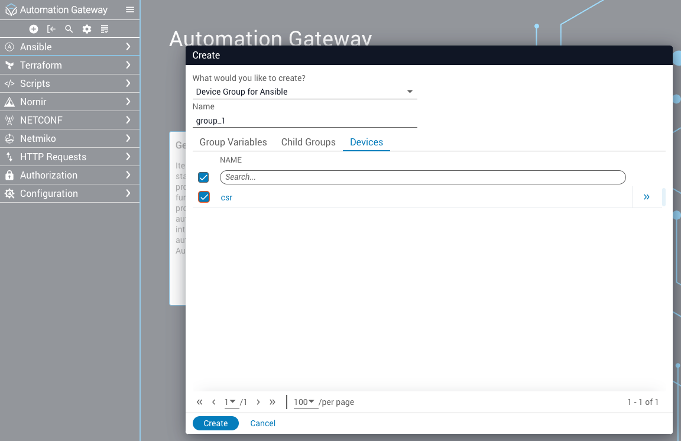Open the 'What would you like to create' dropdown
The height and width of the screenshot is (441, 681).
304,92
